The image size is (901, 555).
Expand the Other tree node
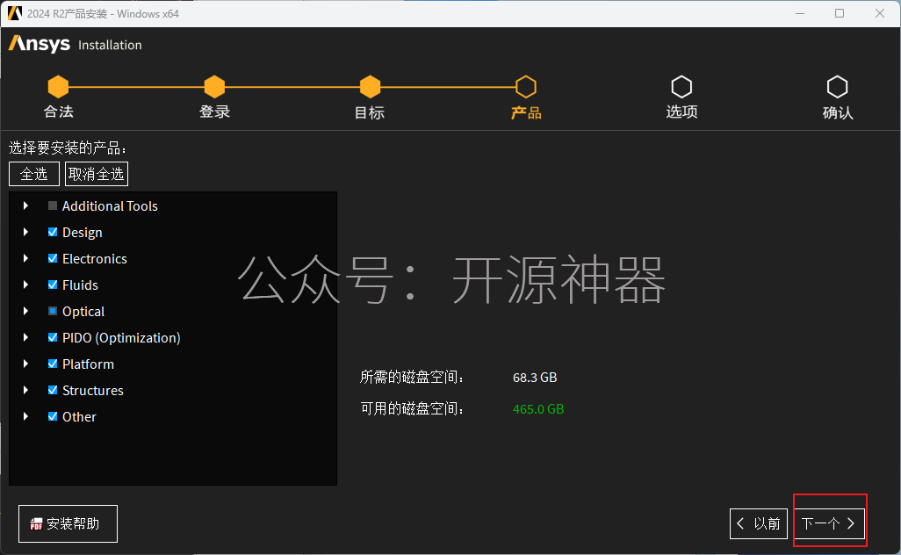coord(25,416)
